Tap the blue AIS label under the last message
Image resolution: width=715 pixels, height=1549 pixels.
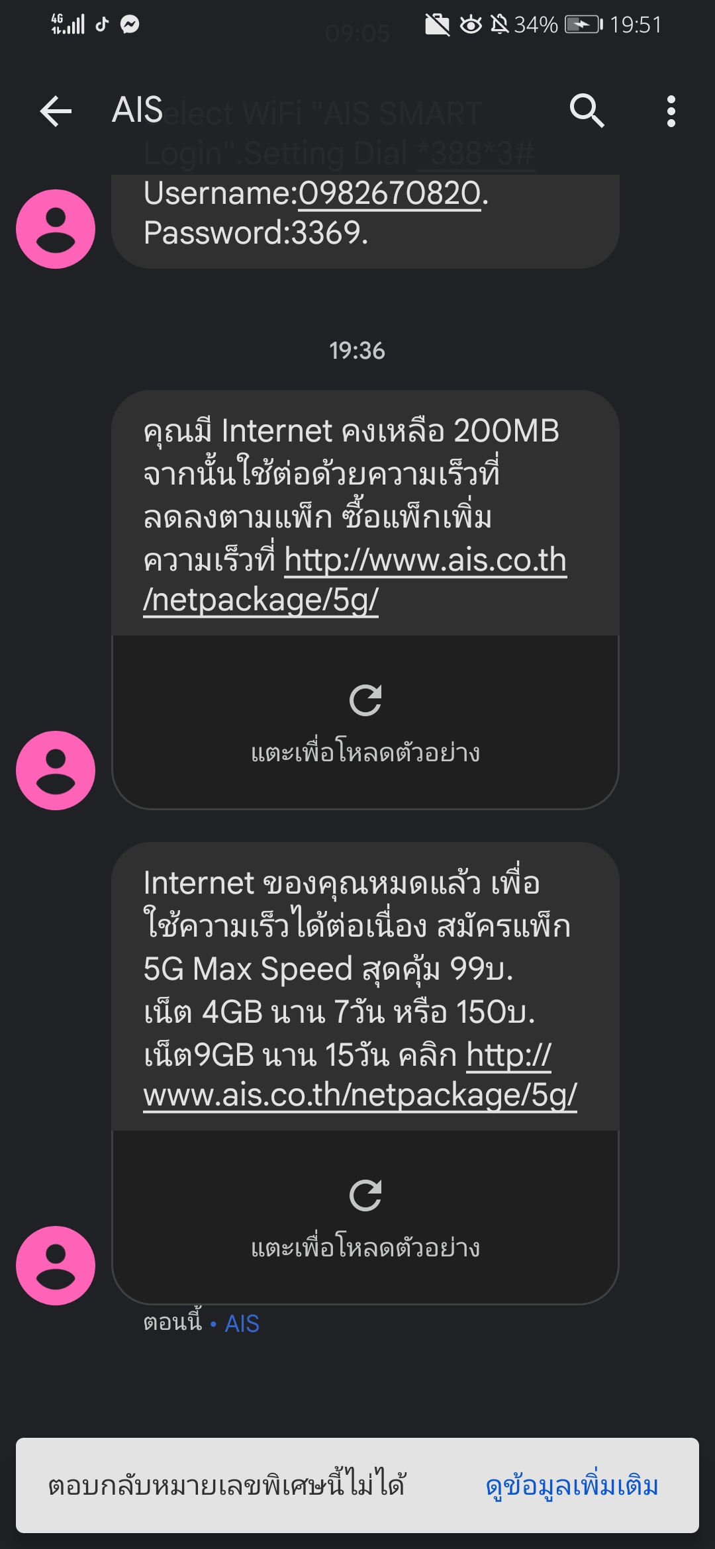242,1324
